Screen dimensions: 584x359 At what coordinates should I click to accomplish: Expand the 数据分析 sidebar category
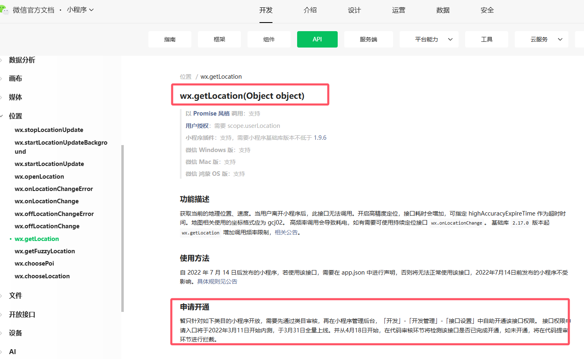point(22,60)
